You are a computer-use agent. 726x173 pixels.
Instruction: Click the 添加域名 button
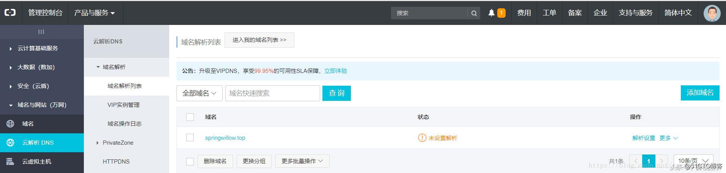coord(700,93)
